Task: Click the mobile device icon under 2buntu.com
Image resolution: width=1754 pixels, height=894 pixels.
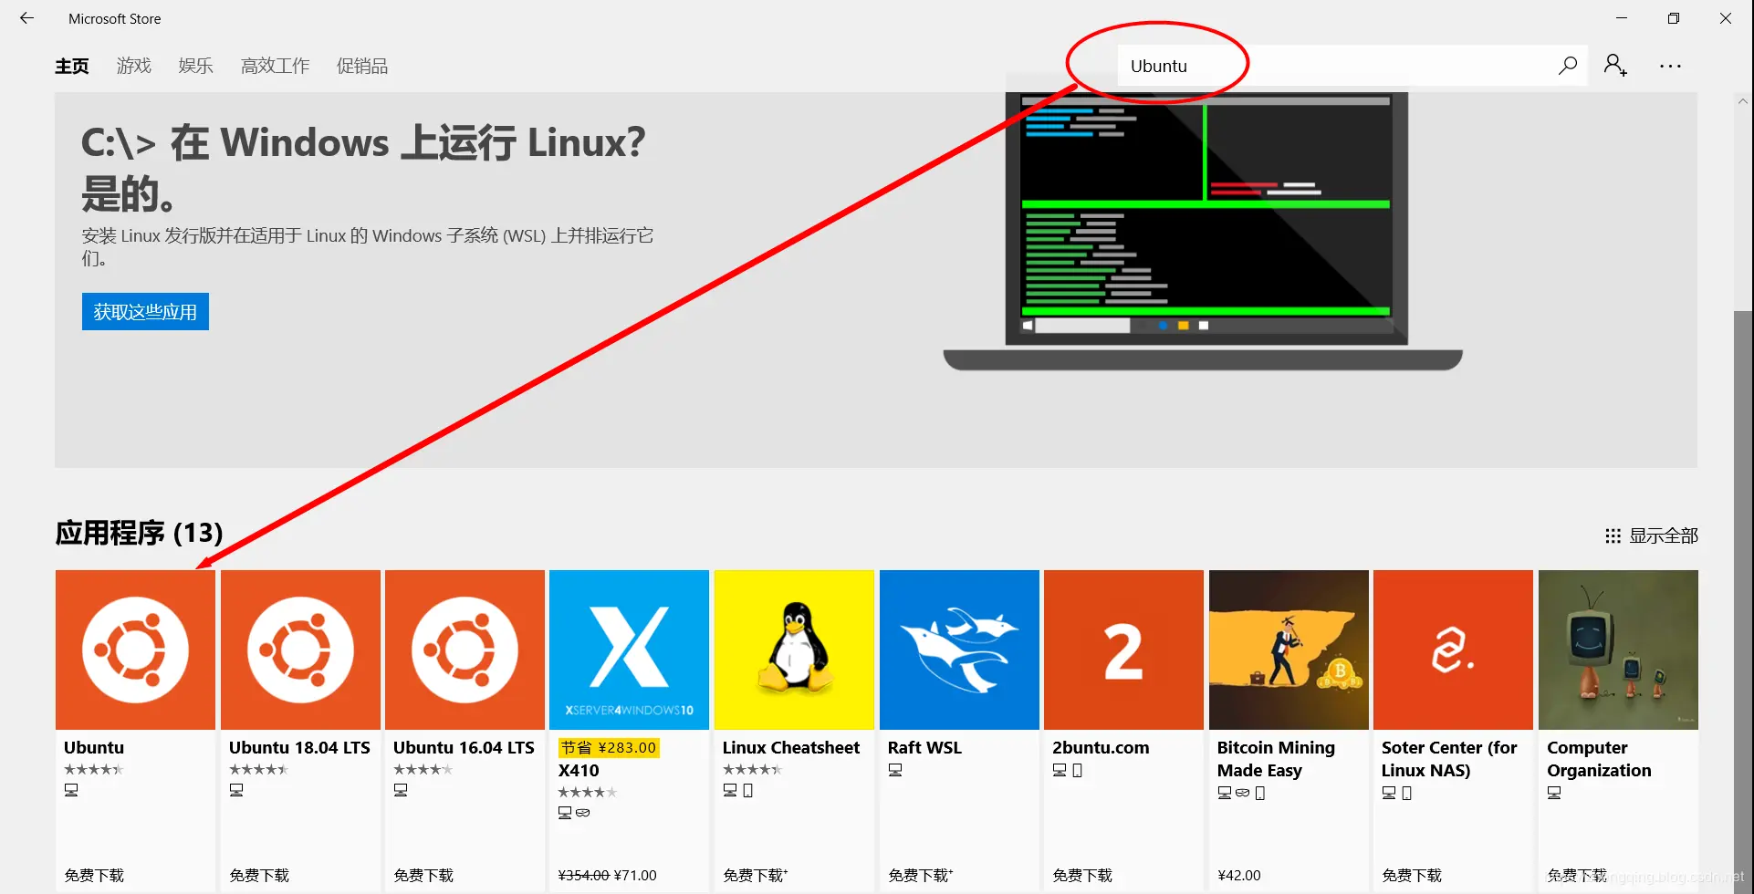Action: [1078, 770]
